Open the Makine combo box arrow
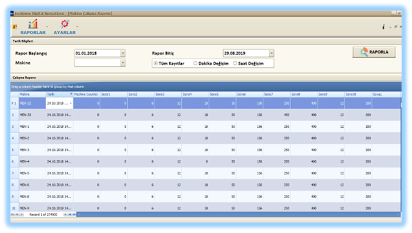 click(123, 62)
